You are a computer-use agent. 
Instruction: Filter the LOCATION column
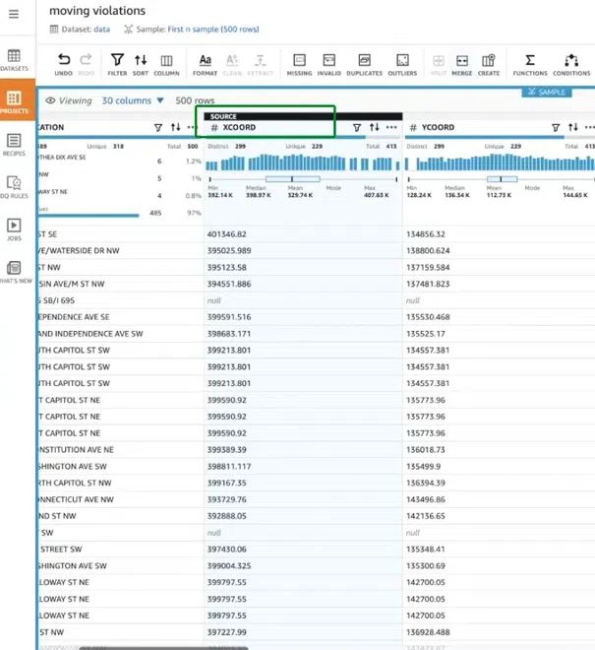click(x=158, y=128)
